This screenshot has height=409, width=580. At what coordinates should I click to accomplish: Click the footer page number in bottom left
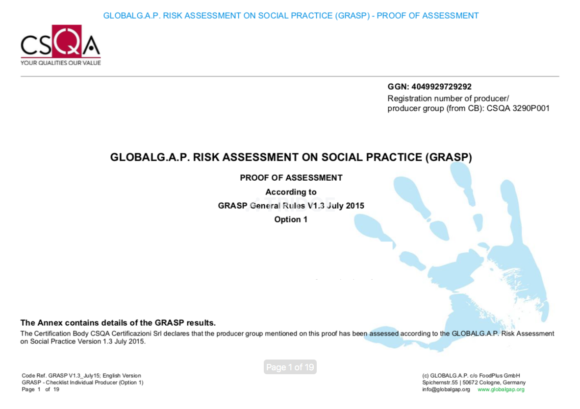pos(40,389)
